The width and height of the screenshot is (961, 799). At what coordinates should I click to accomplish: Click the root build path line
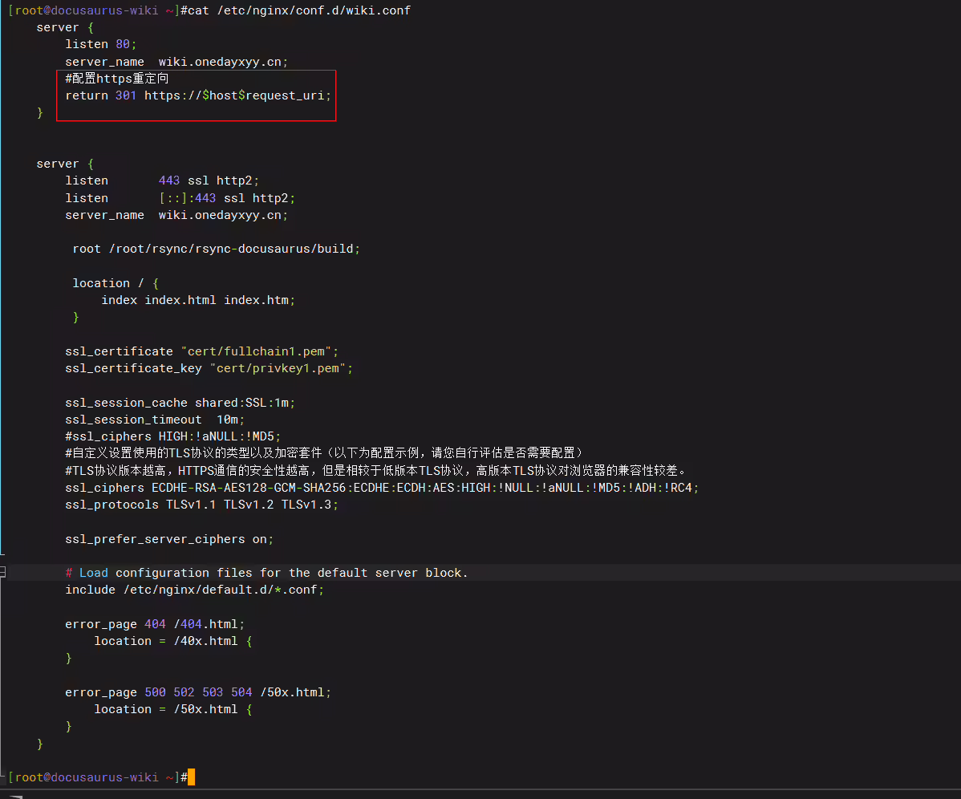pos(216,249)
